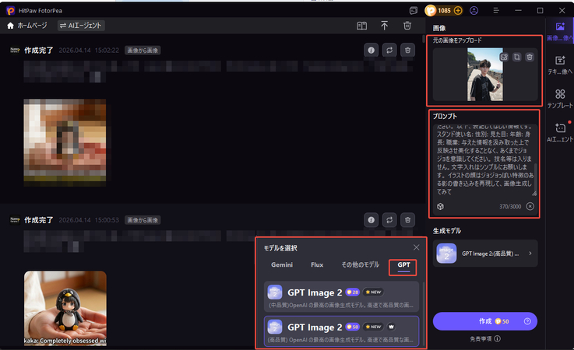The image size is (574, 350).
Task: Click the HitPaw FotorPea logo
Action: point(11,11)
